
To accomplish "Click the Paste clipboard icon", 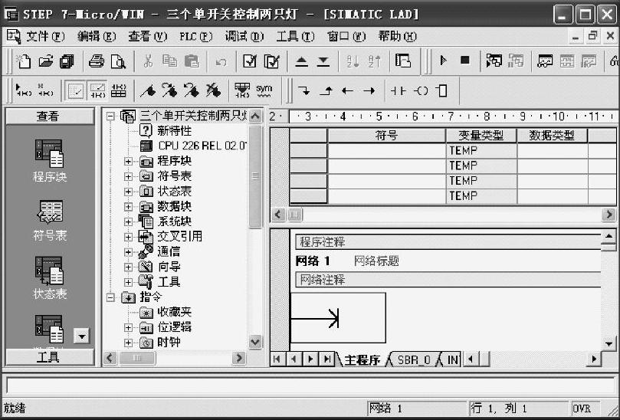I will (x=192, y=61).
